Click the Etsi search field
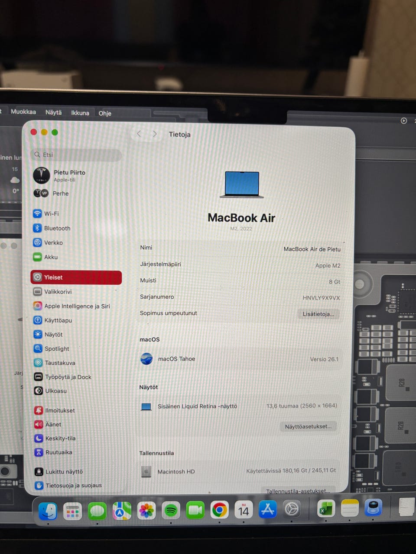Screen dimensions: 416x554 pyautogui.click(x=77, y=155)
